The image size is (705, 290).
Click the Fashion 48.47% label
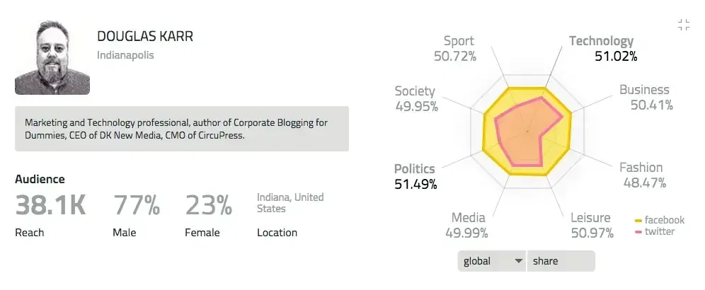(643, 175)
